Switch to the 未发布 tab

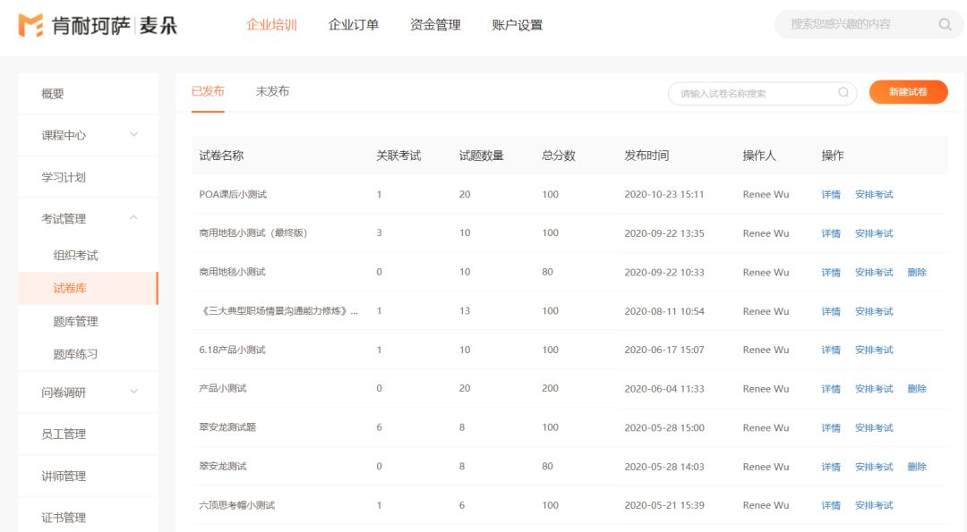point(272,91)
